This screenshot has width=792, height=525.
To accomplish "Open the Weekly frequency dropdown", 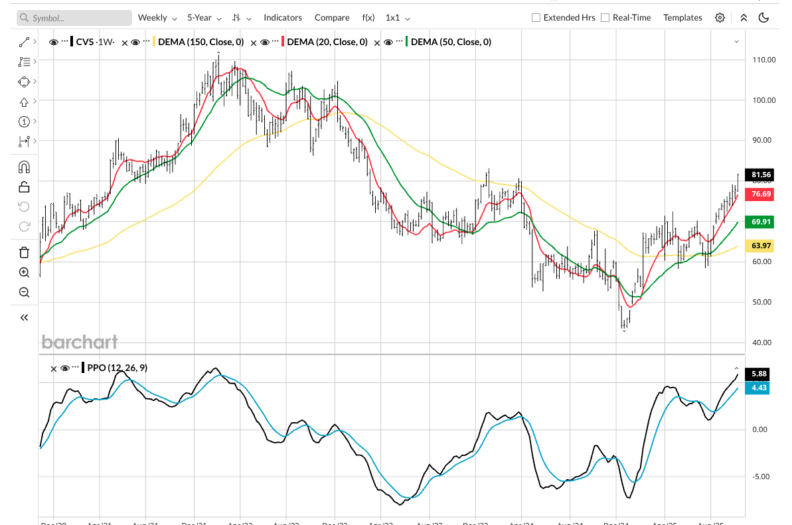I will click(x=157, y=18).
